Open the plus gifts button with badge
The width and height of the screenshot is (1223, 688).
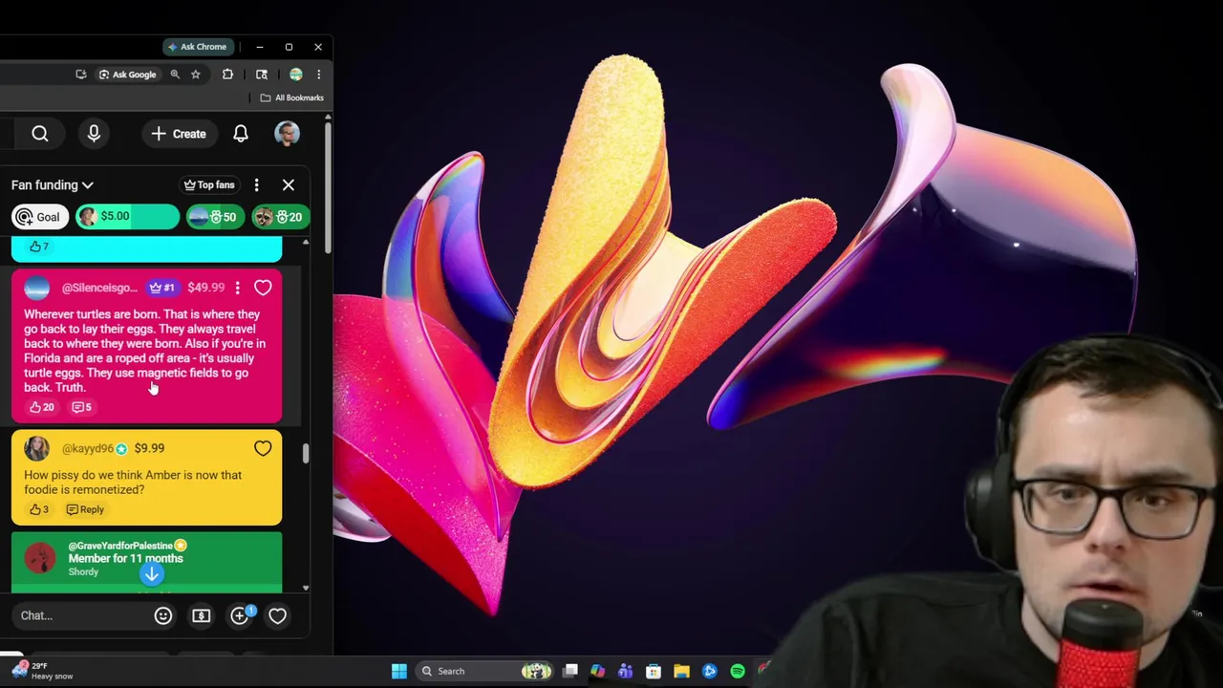pyautogui.click(x=240, y=615)
